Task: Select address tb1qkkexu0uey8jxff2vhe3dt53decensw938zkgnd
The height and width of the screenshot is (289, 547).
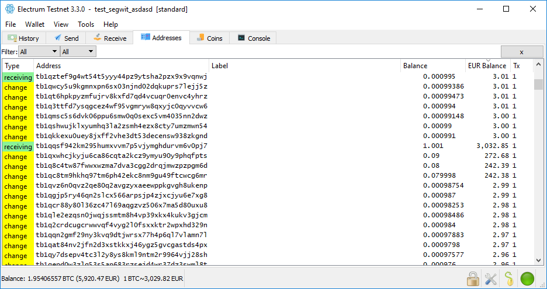Action: [122, 136]
